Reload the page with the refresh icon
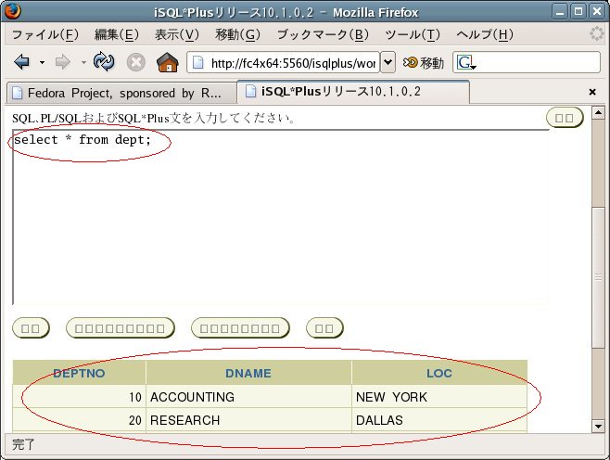 pyautogui.click(x=104, y=62)
